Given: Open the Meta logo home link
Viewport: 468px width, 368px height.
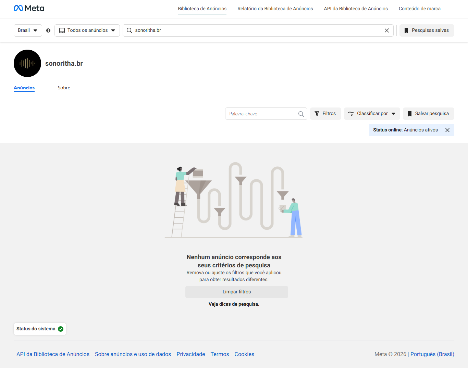Looking at the screenshot, I should click(x=29, y=8).
